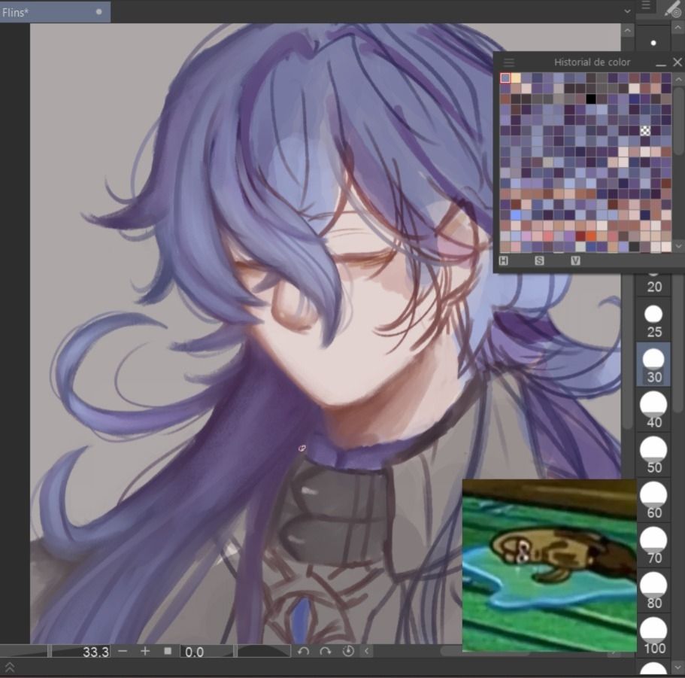Click the pen sub tool icon
685x678 pixels.
click(x=672, y=8)
